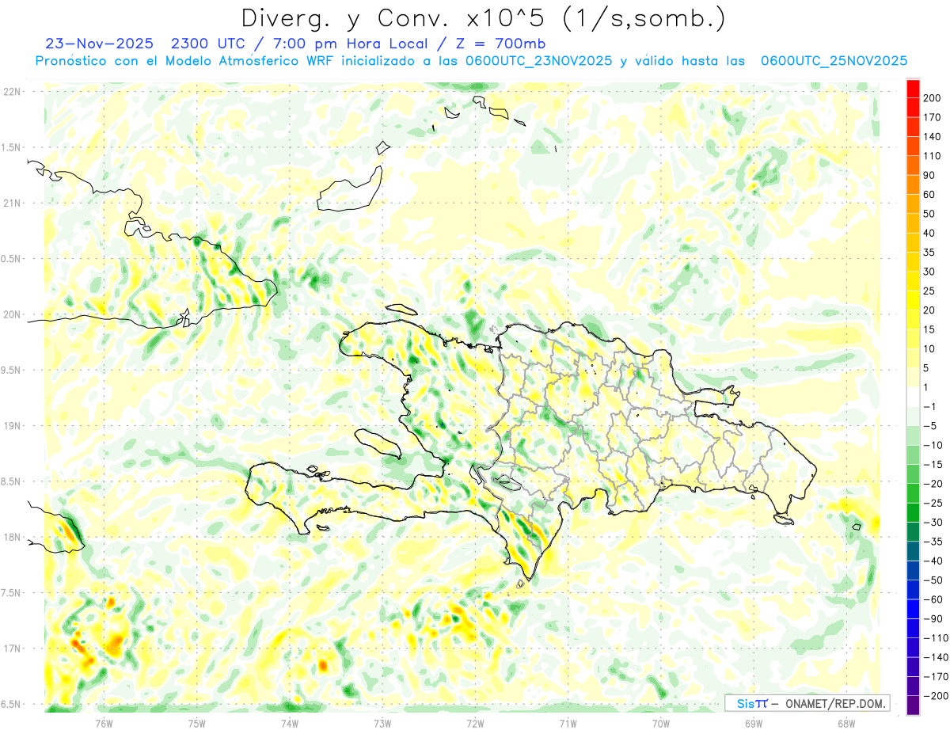Click the '75W' longitude label

tap(197, 723)
